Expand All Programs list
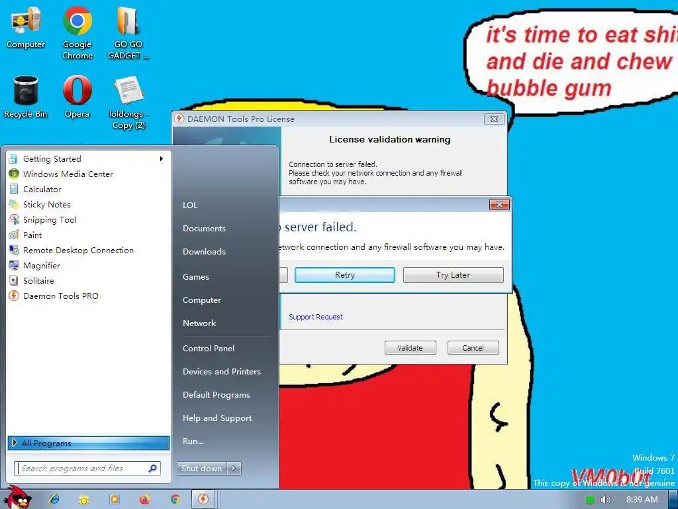The image size is (678, 509). [89, 443]
